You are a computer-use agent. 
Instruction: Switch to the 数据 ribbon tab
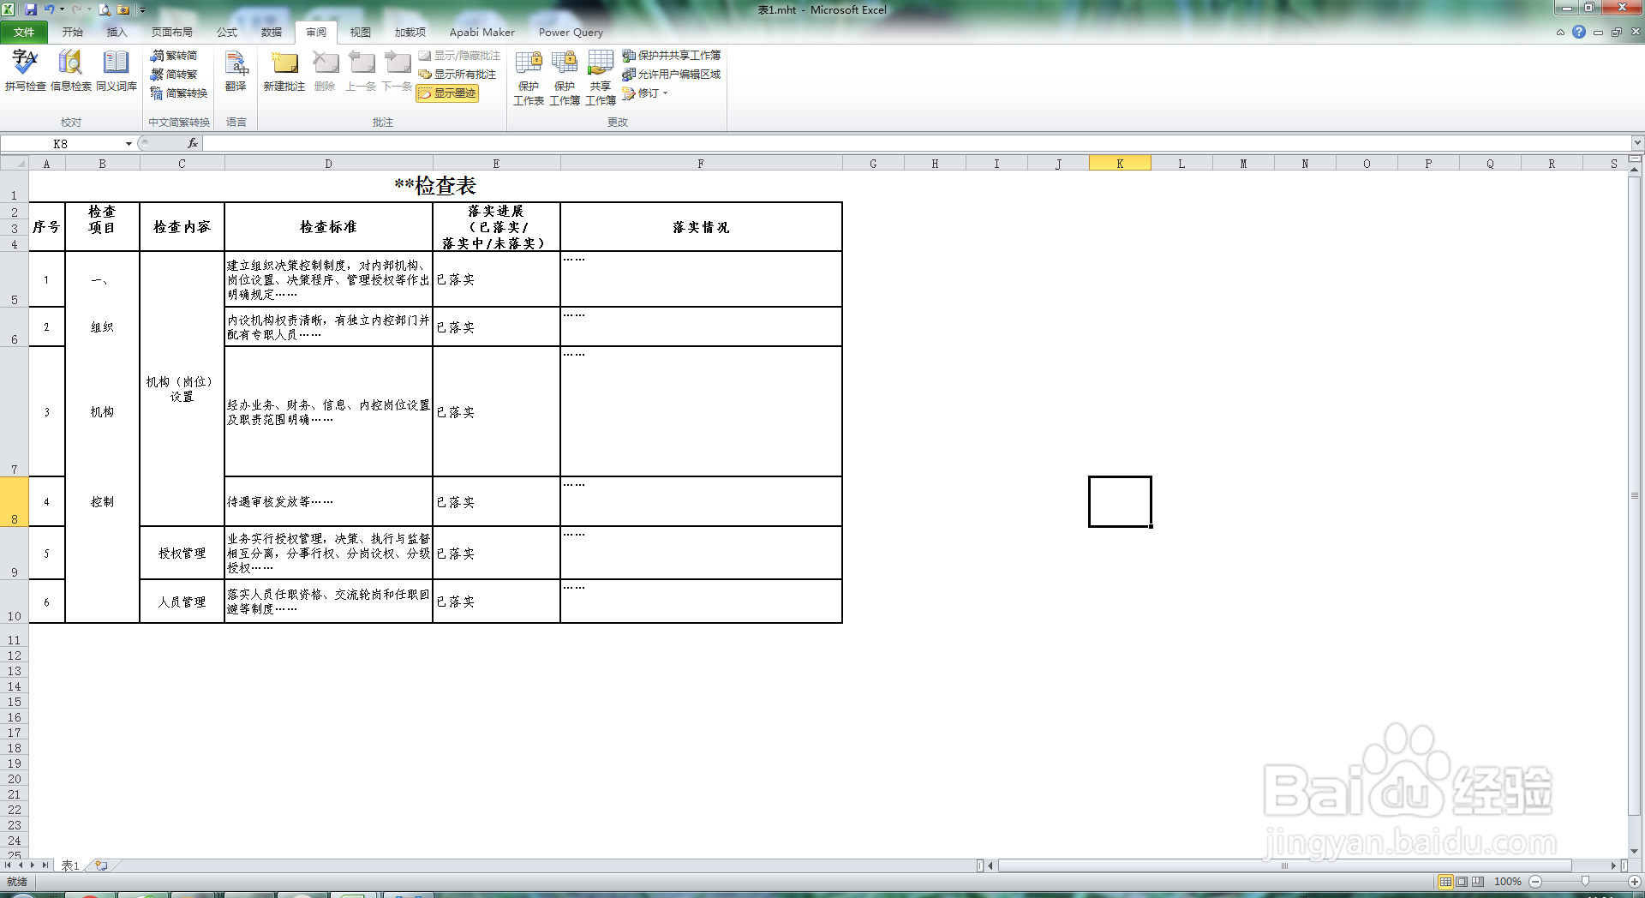(272, 33)
